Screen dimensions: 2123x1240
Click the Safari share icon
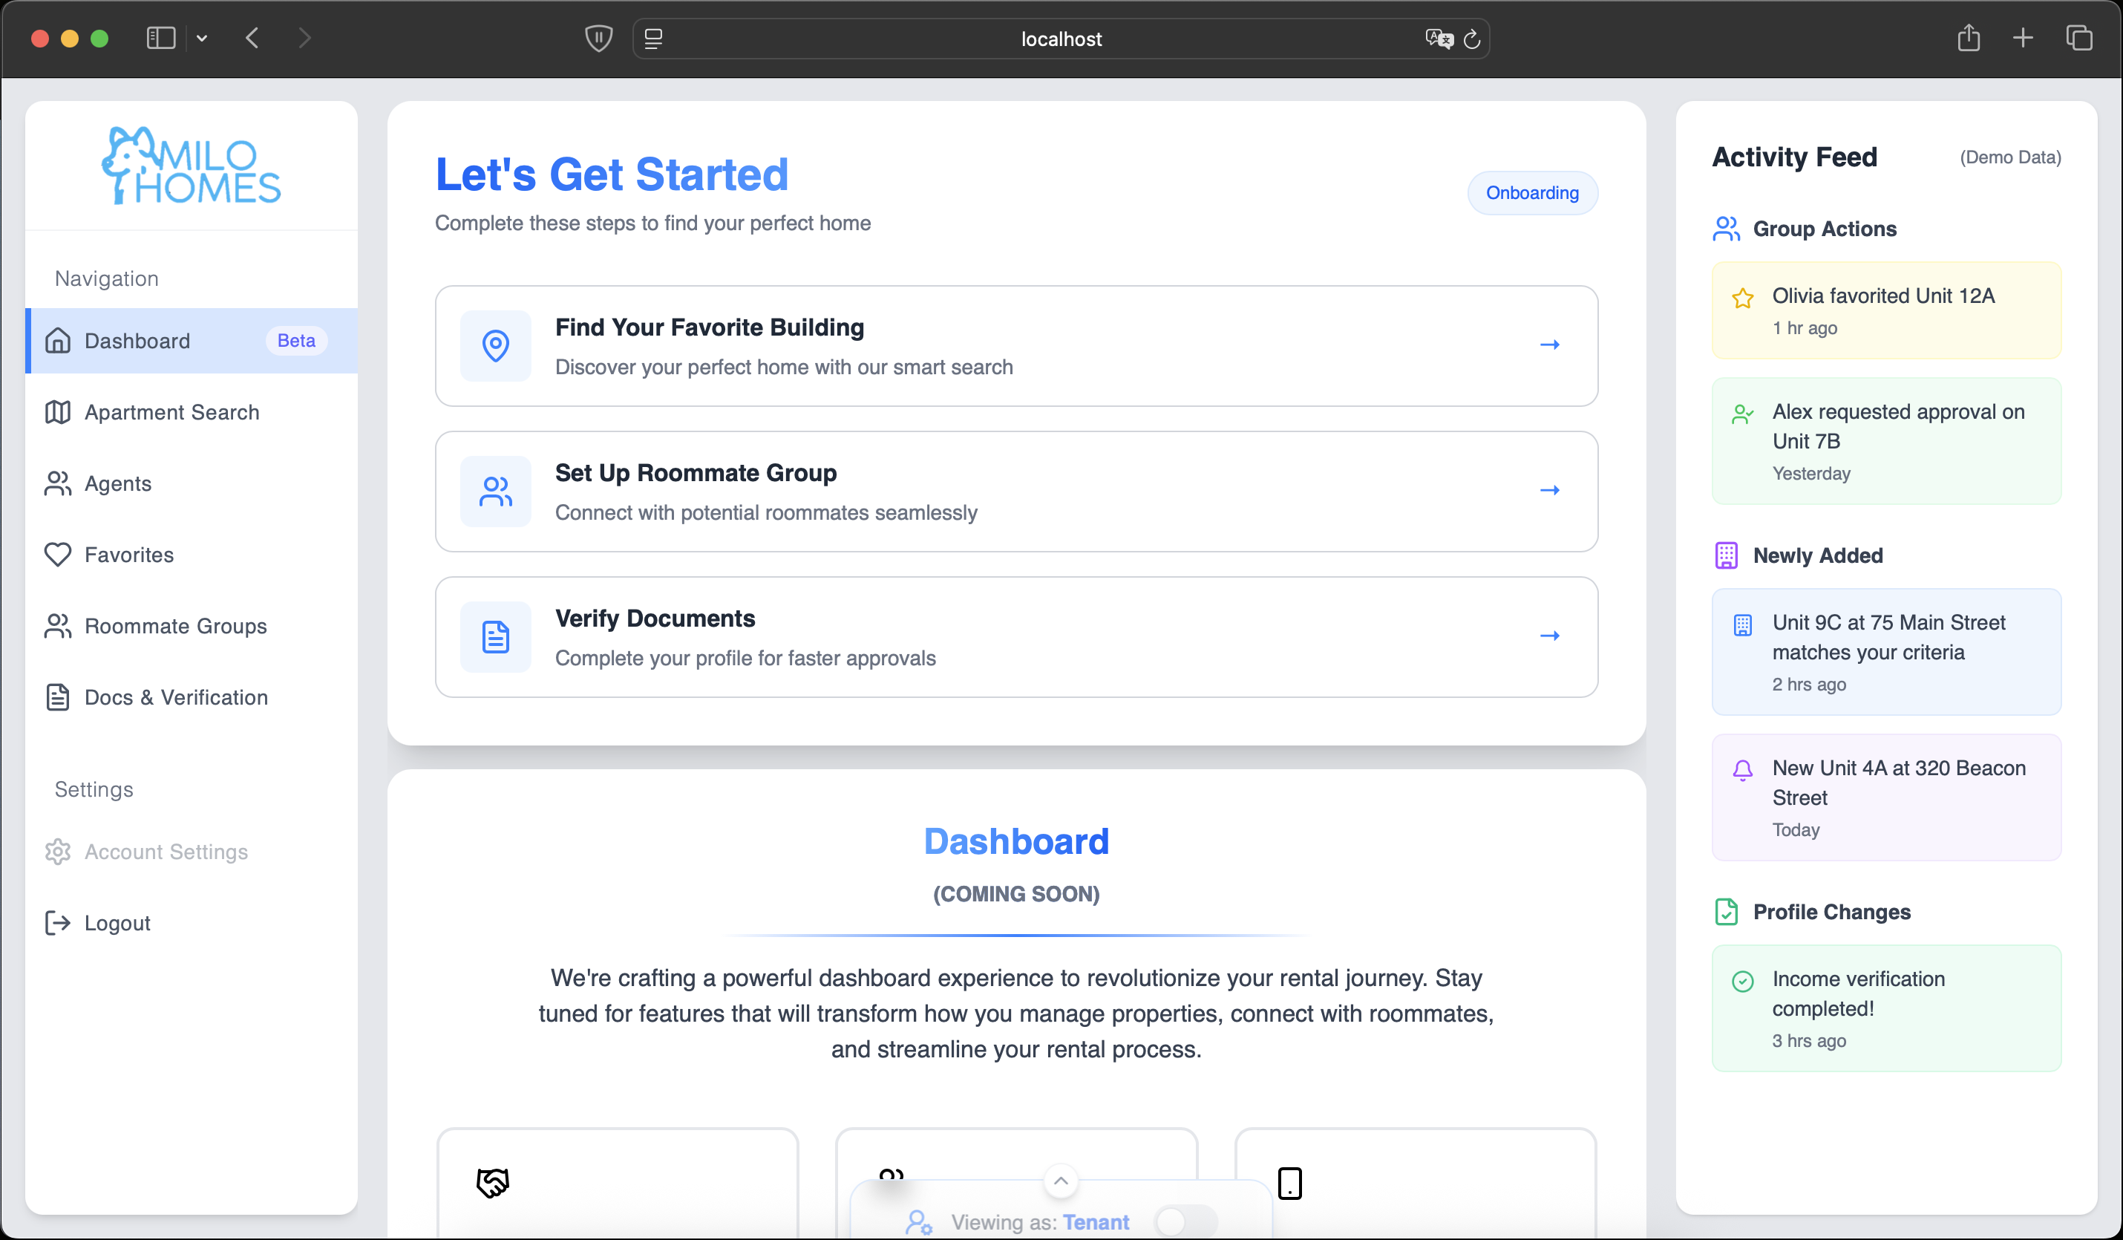click(1968, 39)
